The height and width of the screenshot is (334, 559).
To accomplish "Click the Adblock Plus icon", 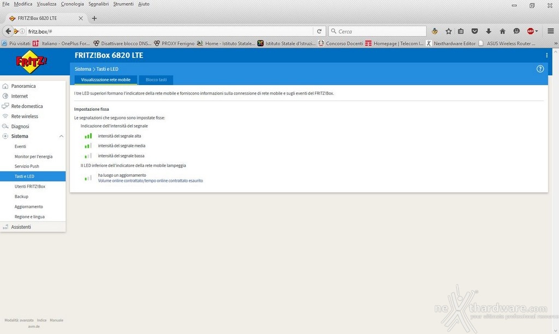I will coord(530,31).
